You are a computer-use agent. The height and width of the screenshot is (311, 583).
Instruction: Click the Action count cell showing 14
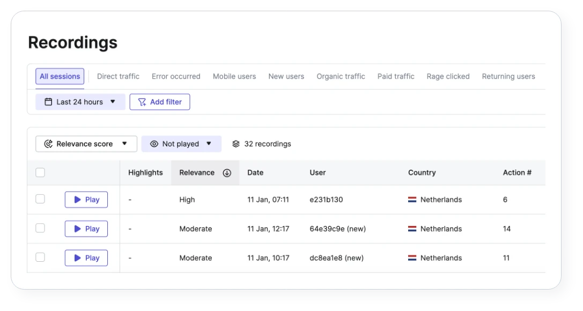506,229
